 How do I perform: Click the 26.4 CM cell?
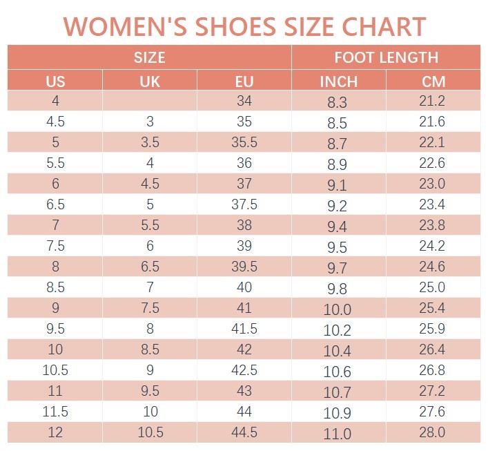pos(433,350)
